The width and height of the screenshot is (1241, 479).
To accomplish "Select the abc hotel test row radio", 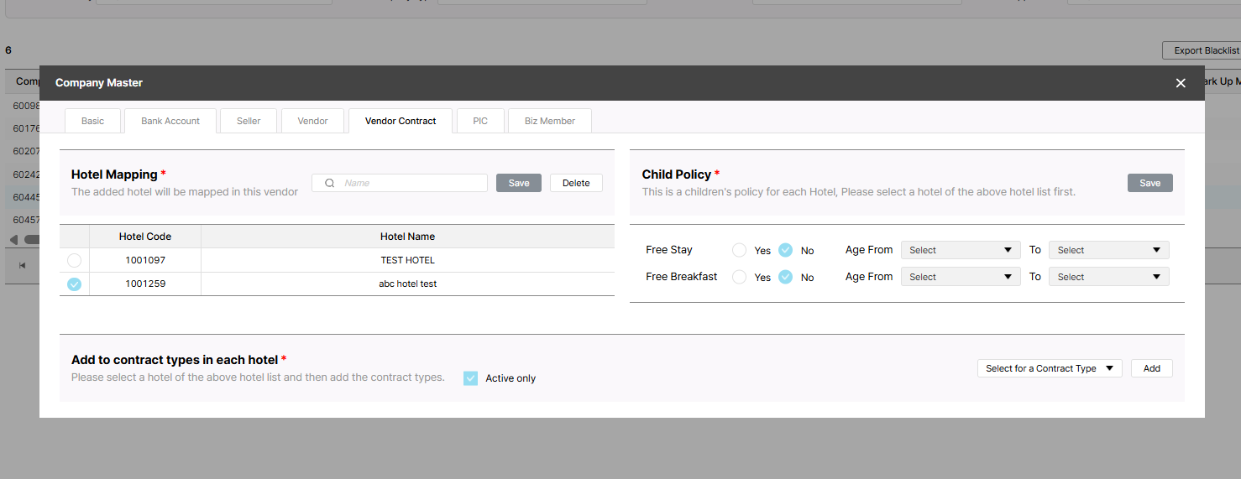I will (75, 284).
